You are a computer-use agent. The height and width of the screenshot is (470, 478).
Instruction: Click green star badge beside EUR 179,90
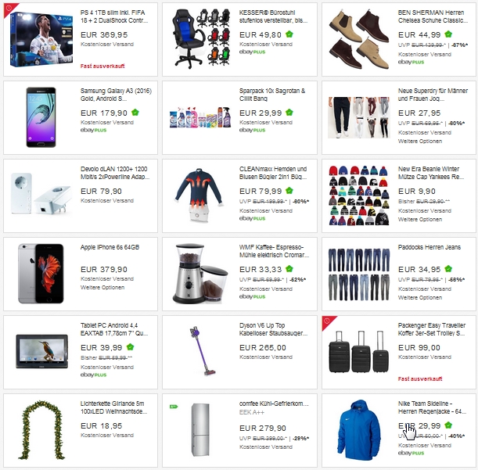(x=135, y=113)
